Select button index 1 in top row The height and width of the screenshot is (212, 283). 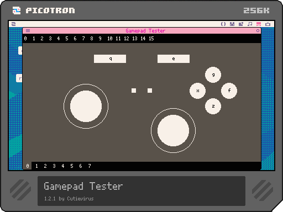click(x=34, y=39)
